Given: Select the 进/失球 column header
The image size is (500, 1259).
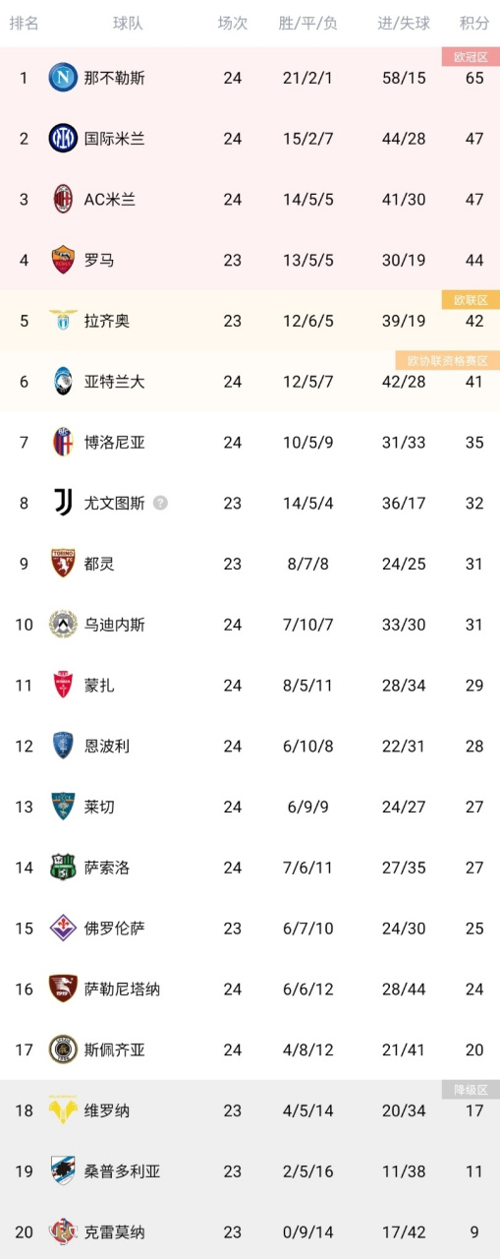Looking at the screenshot, I should (x=404, y=24).
